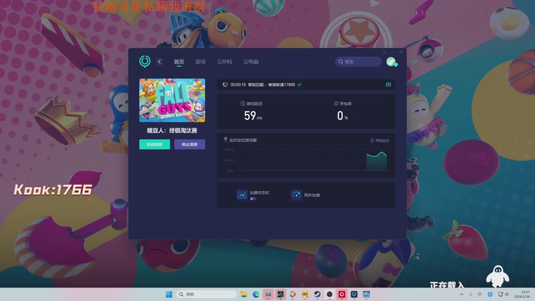Viewport: 535px width, 301px height.
Task: Open the Steam taskbar icon
Action: click(x=317, y=294)
